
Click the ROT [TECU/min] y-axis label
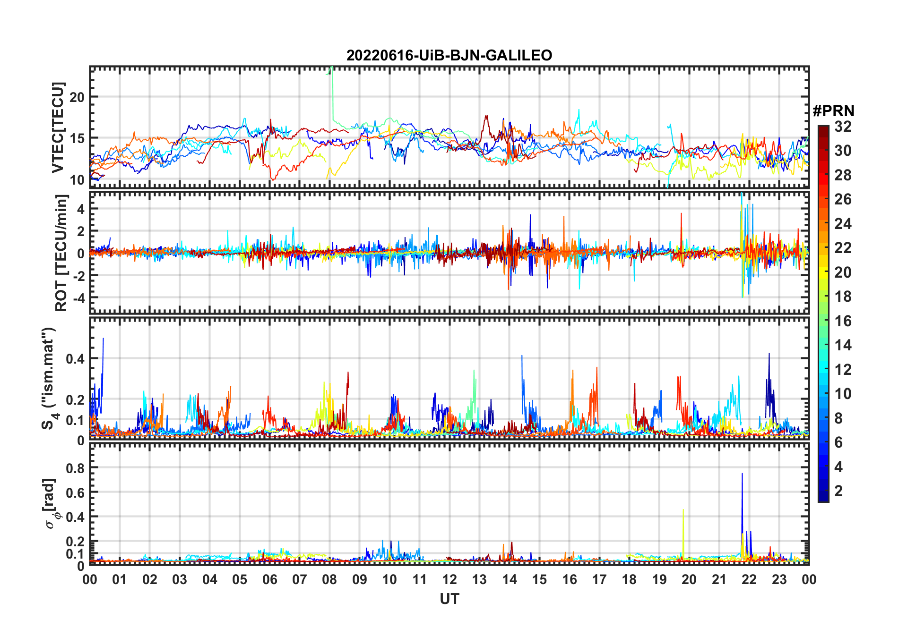pos(61,253)
